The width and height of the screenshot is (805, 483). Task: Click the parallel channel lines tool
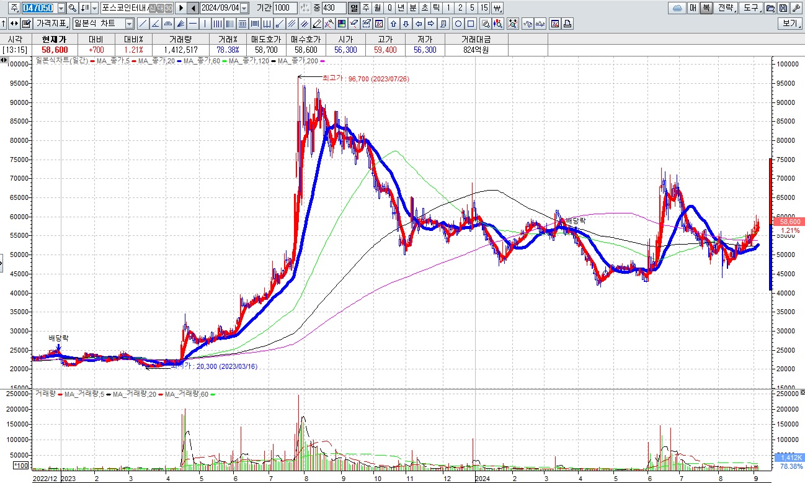tap(291, 24)
